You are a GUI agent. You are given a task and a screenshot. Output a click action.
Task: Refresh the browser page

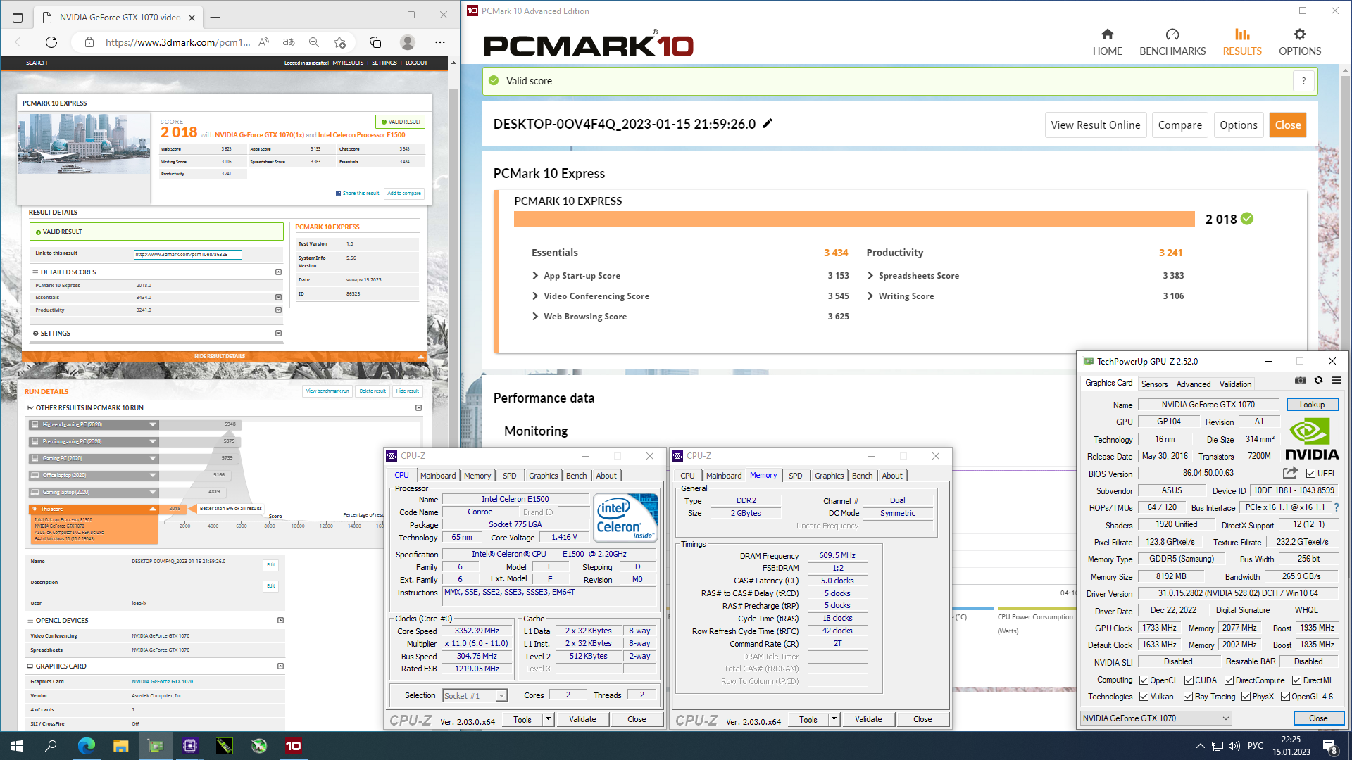tap(51, 42)
